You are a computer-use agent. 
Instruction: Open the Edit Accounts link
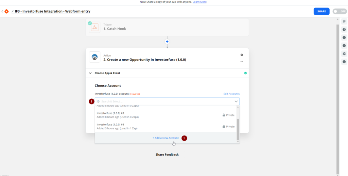click(x=231, y=94)
